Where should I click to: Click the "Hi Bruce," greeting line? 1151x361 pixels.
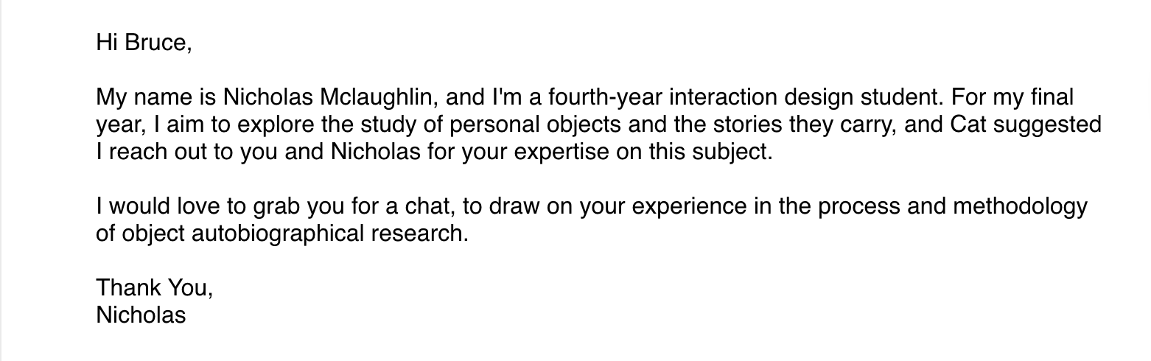[x=144, y=43]
